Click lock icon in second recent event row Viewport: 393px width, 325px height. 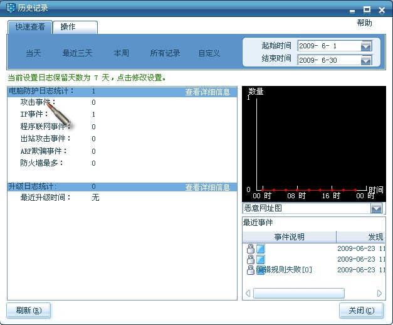(x=251, y=259)
